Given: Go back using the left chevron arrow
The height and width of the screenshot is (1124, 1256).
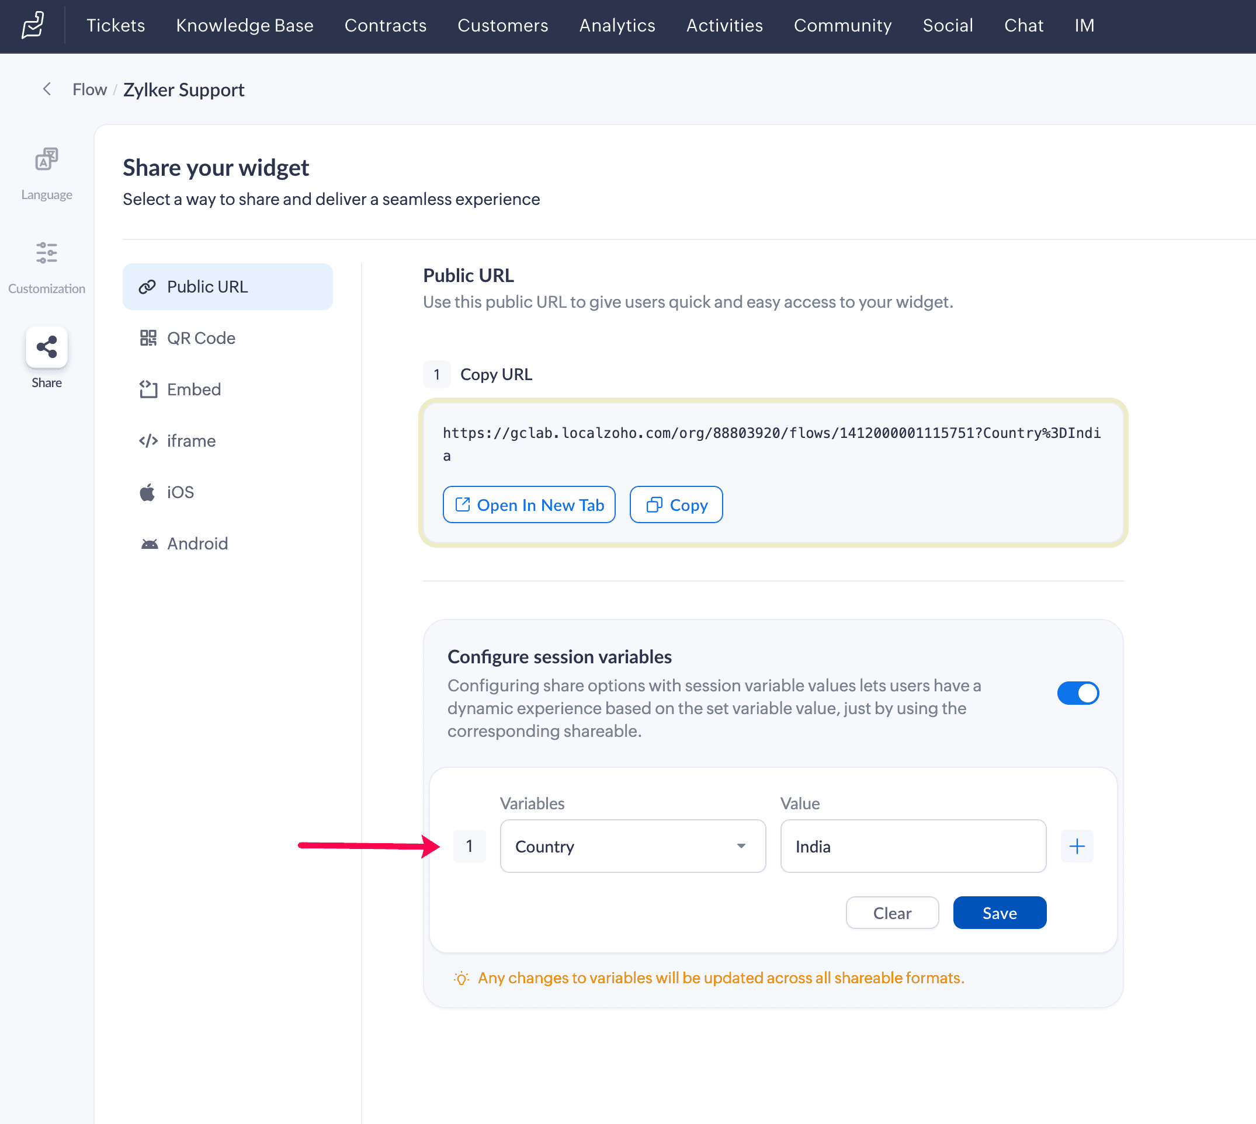Looking at the screenshot, I should click(47, 89).
